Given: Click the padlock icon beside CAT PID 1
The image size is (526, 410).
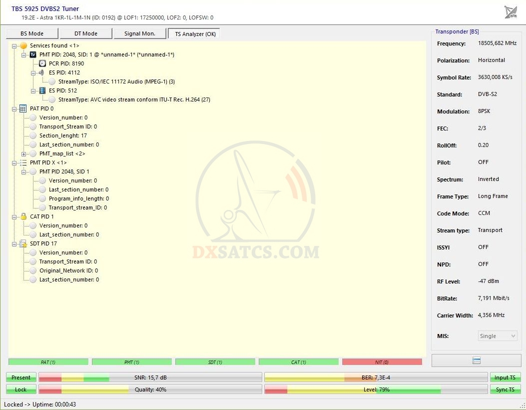Looking at the screenshot, I should pos(23,216).
